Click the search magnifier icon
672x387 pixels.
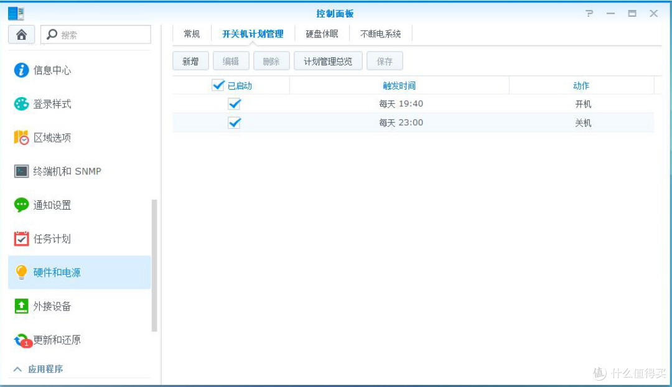click(52, 34)
